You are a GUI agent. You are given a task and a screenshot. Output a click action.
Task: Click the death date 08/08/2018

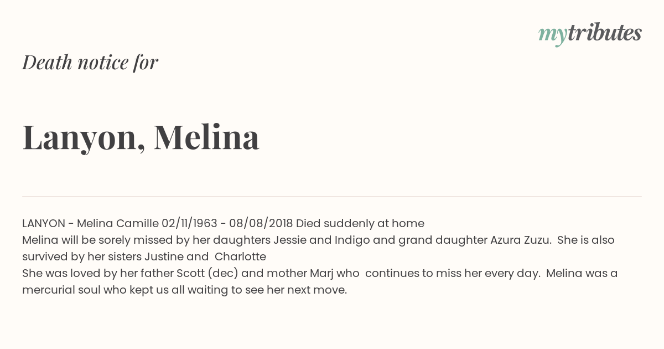[261, 223]
